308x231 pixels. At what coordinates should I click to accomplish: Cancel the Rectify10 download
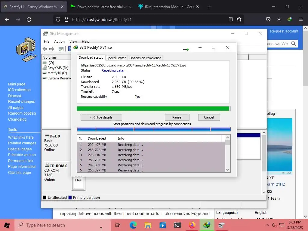[x=209, y=117]
